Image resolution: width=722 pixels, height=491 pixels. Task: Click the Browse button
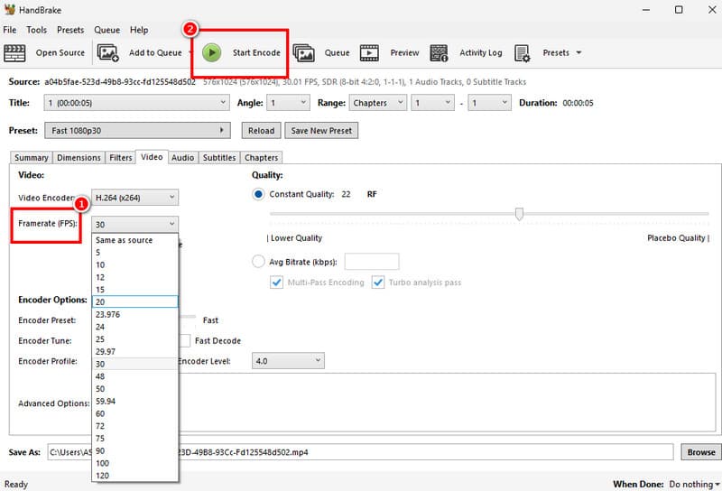click(700, 452)
